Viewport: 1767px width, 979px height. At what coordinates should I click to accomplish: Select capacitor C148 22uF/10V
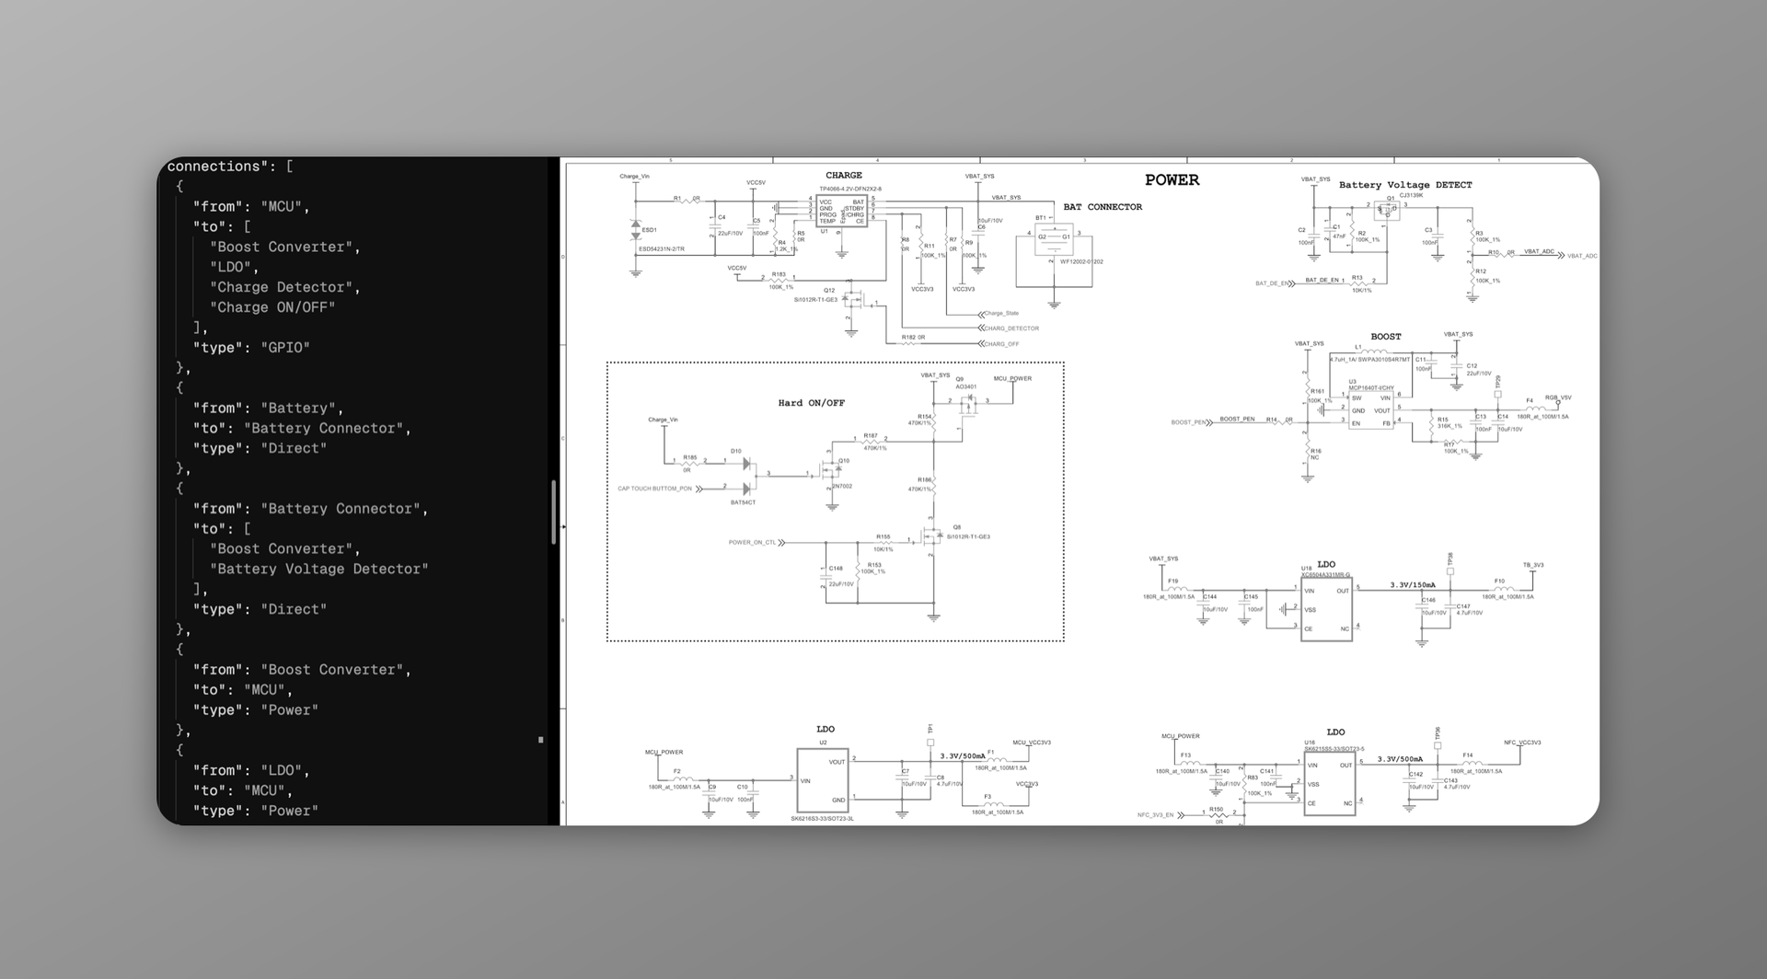coord(826,578)
